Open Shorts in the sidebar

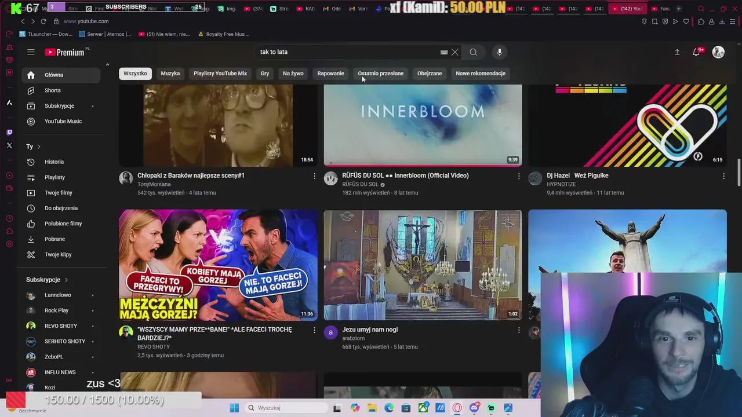click(x=62, y=90)
